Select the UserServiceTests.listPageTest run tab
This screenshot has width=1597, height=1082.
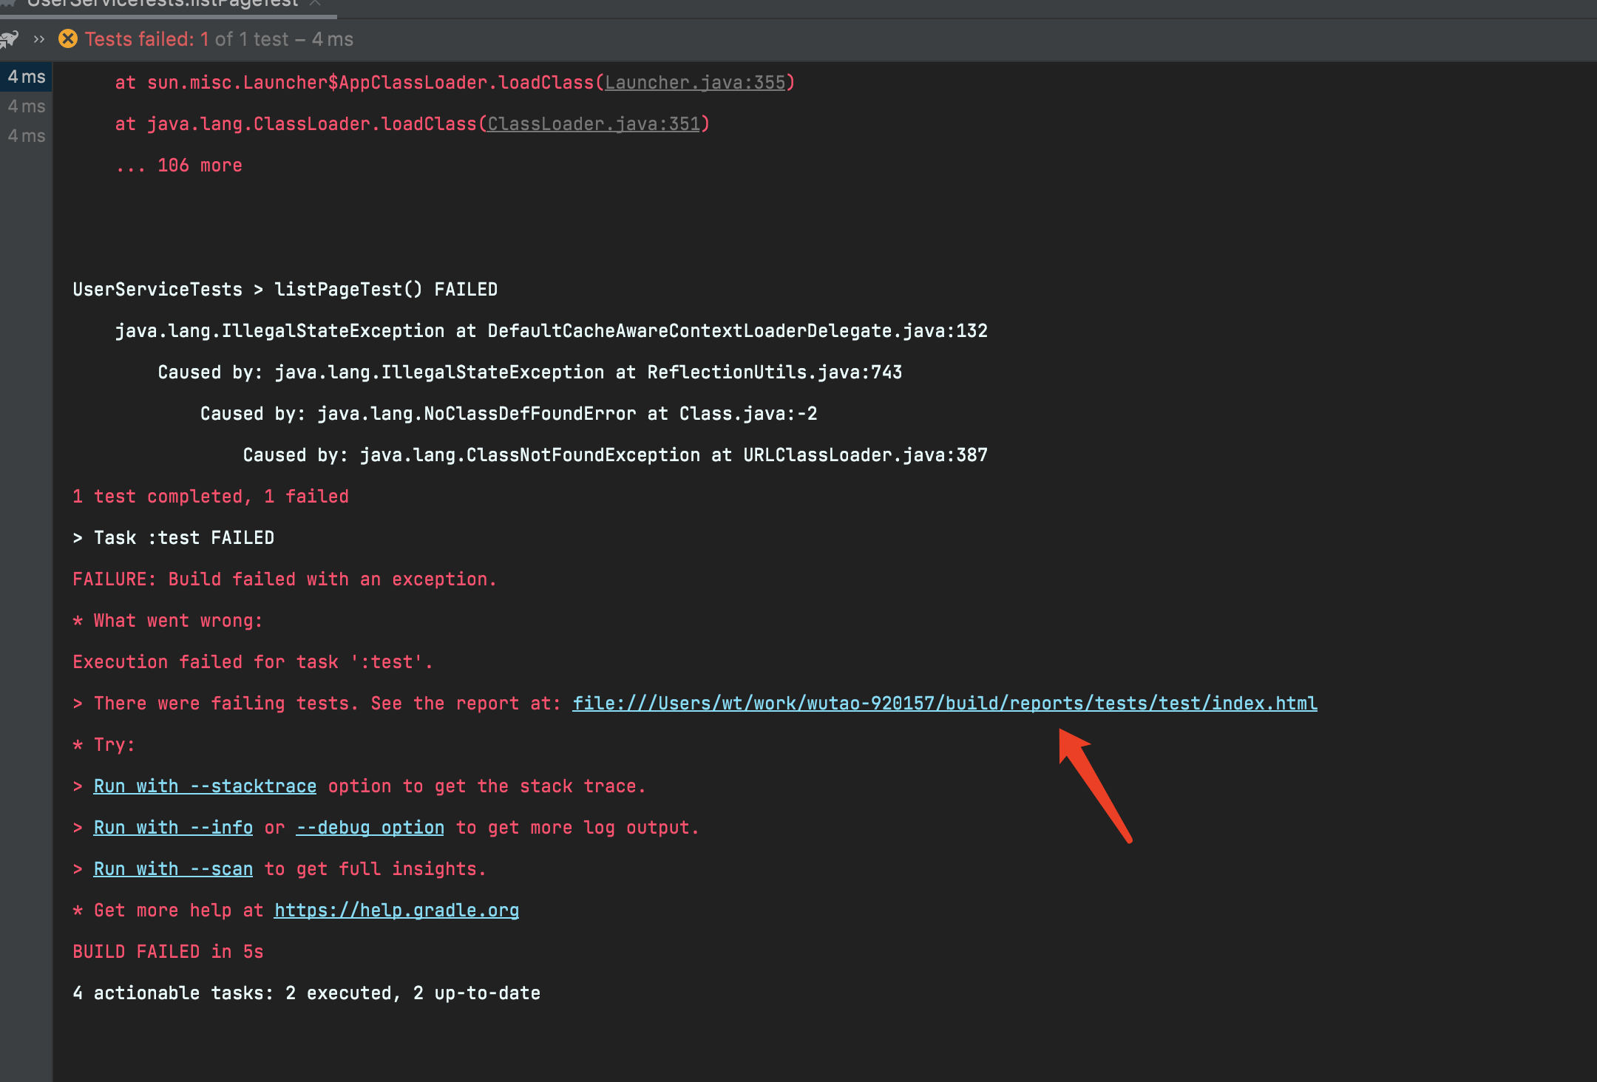pyautogui.click(x=163, y=4)
